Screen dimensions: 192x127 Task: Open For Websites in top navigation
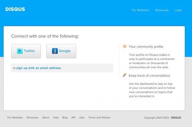pyautogui.click(x=140, y=10)
